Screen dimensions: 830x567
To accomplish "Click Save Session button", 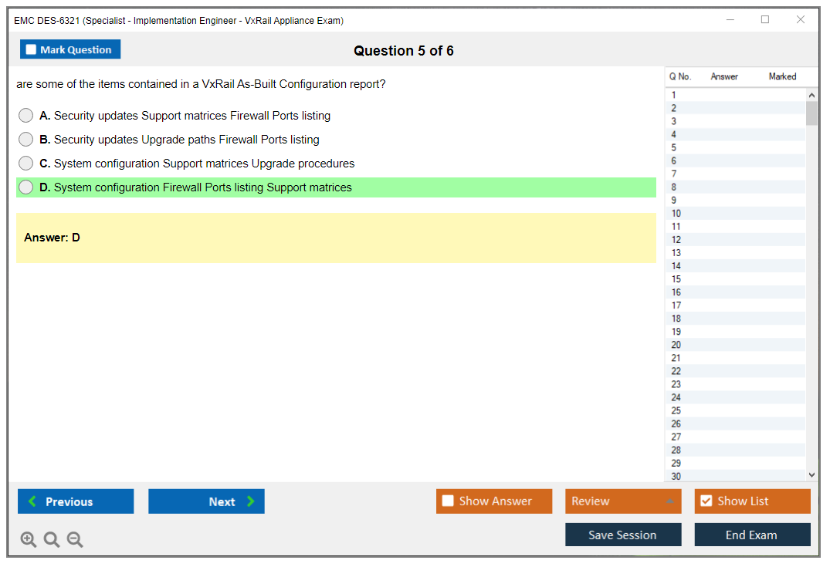I will (x=623, y=535).
